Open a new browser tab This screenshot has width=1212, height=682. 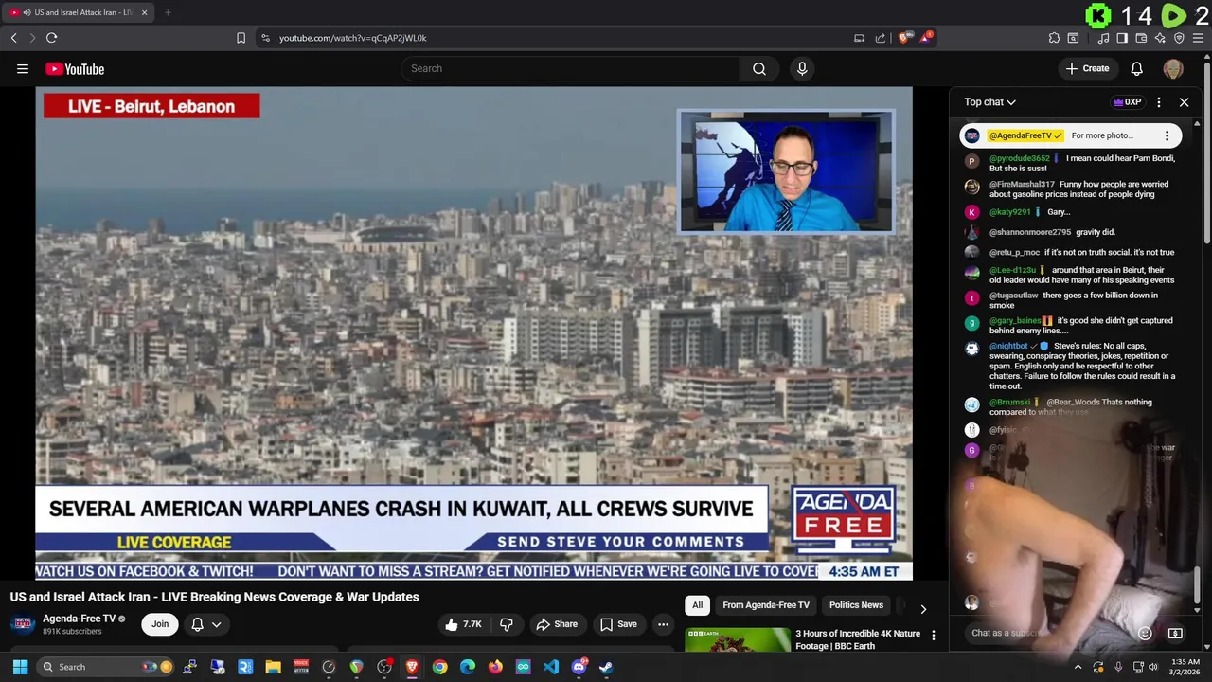point(168,12)
